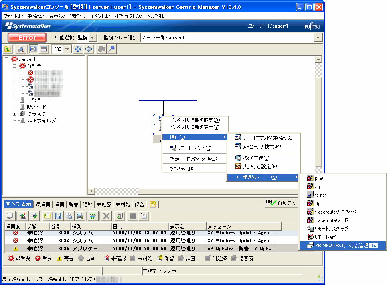Select PRIMEQUESTシステム管理画面 menu entry
The image size is (387, 285).
point(342,246)
